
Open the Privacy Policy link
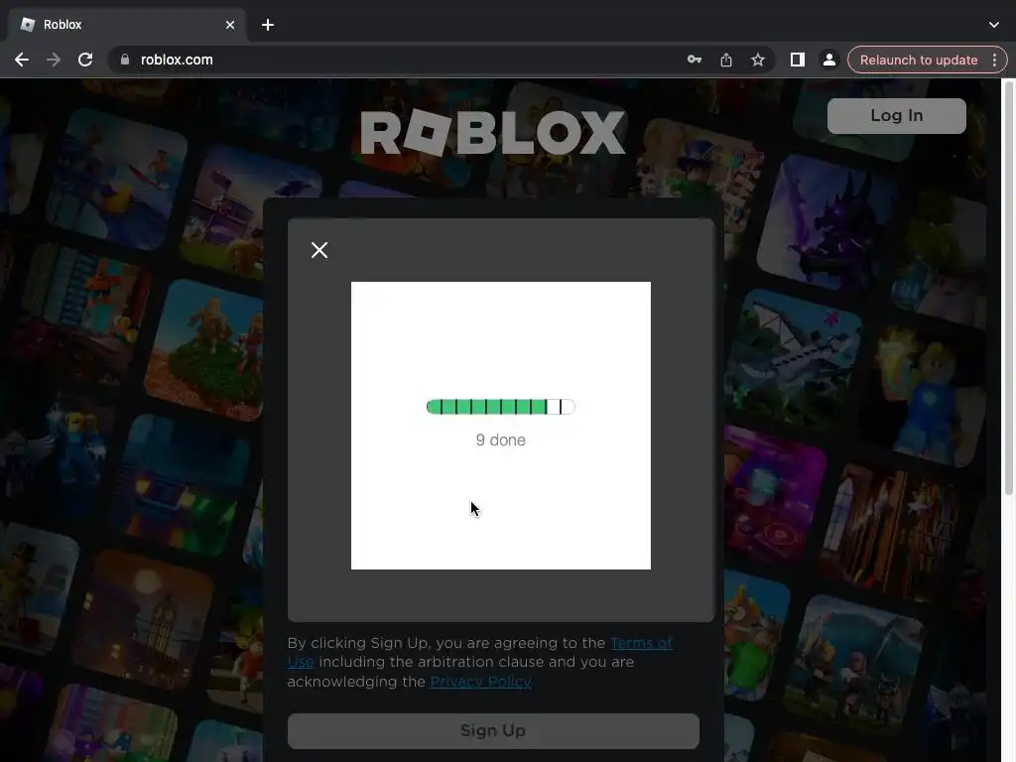(x=480, y=682)
